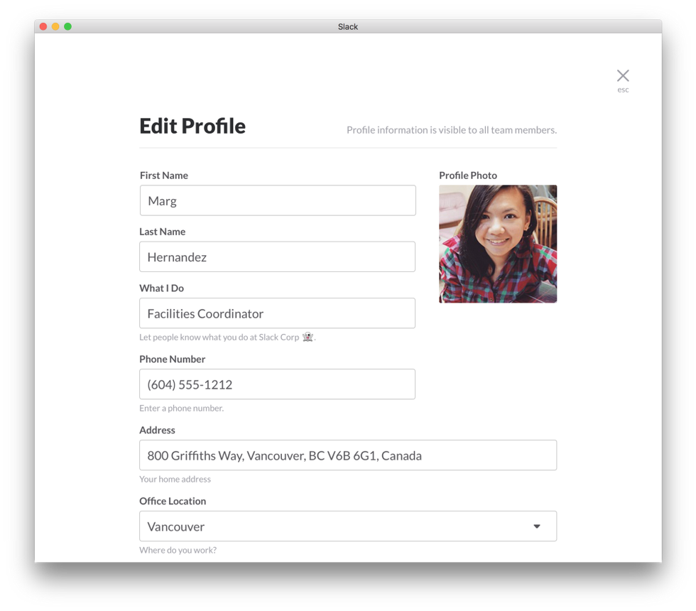This screenshot has width=696, height=611.
Task: Click the Office Location dropdown arrow
Action: [x=537, y=526]
